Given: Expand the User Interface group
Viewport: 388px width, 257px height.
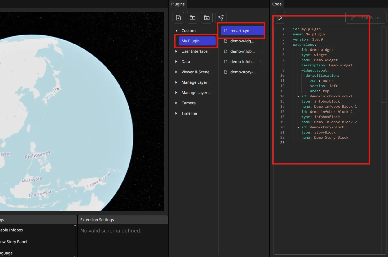Looking at the screenshot, I should pyautogui.click(x=176, y=51).
